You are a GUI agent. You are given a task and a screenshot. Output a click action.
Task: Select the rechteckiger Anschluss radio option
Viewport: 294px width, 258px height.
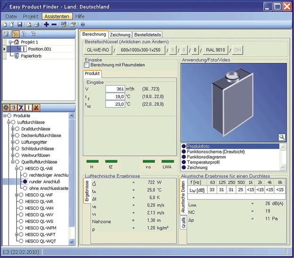(x=25, y=175)
